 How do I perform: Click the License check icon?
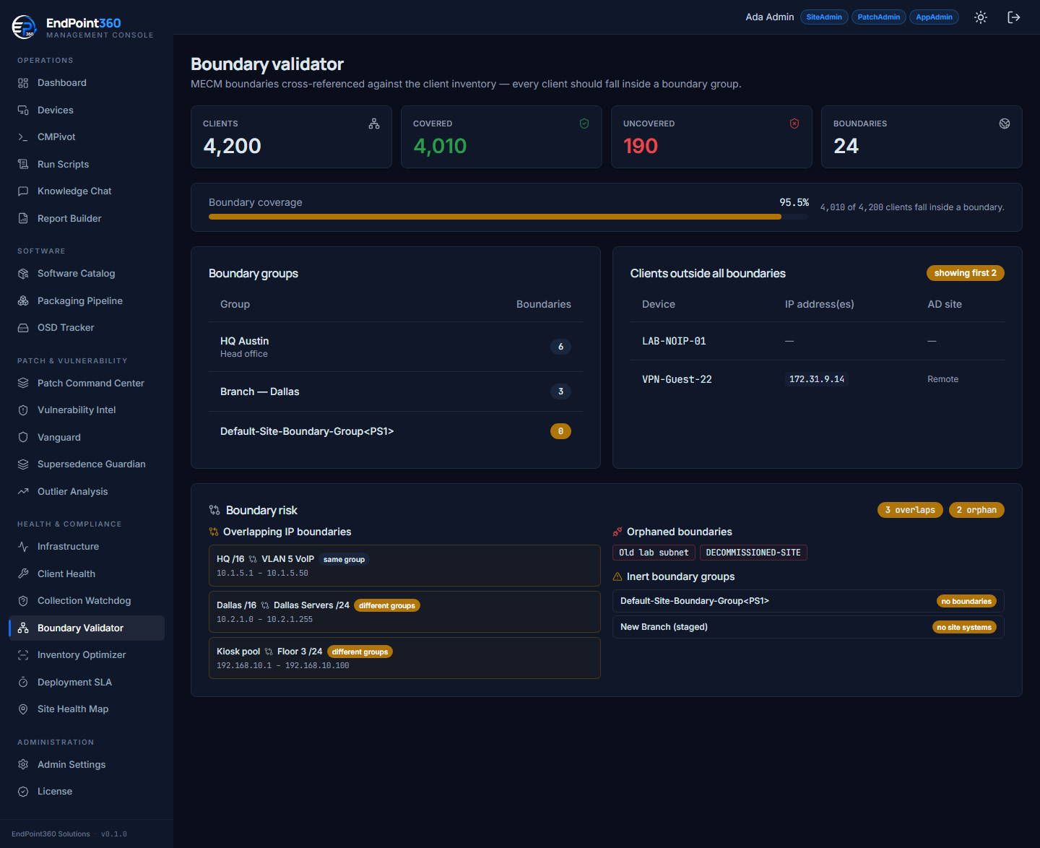pos(23,792)
